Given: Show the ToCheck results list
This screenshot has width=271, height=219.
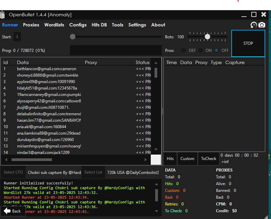Looking at the screenshot, I should [x=209, y=159].
